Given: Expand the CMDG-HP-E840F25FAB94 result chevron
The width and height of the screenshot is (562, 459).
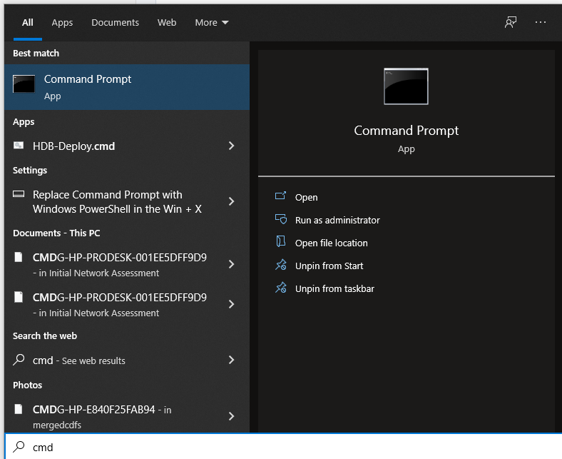Looking at the screenshot, I should (232, 416).
